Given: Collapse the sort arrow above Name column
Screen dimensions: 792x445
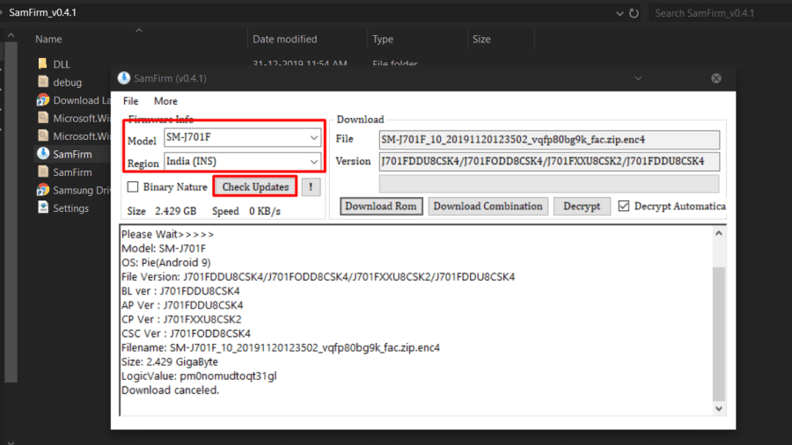Looking at the screenshot, I should 139,31.
